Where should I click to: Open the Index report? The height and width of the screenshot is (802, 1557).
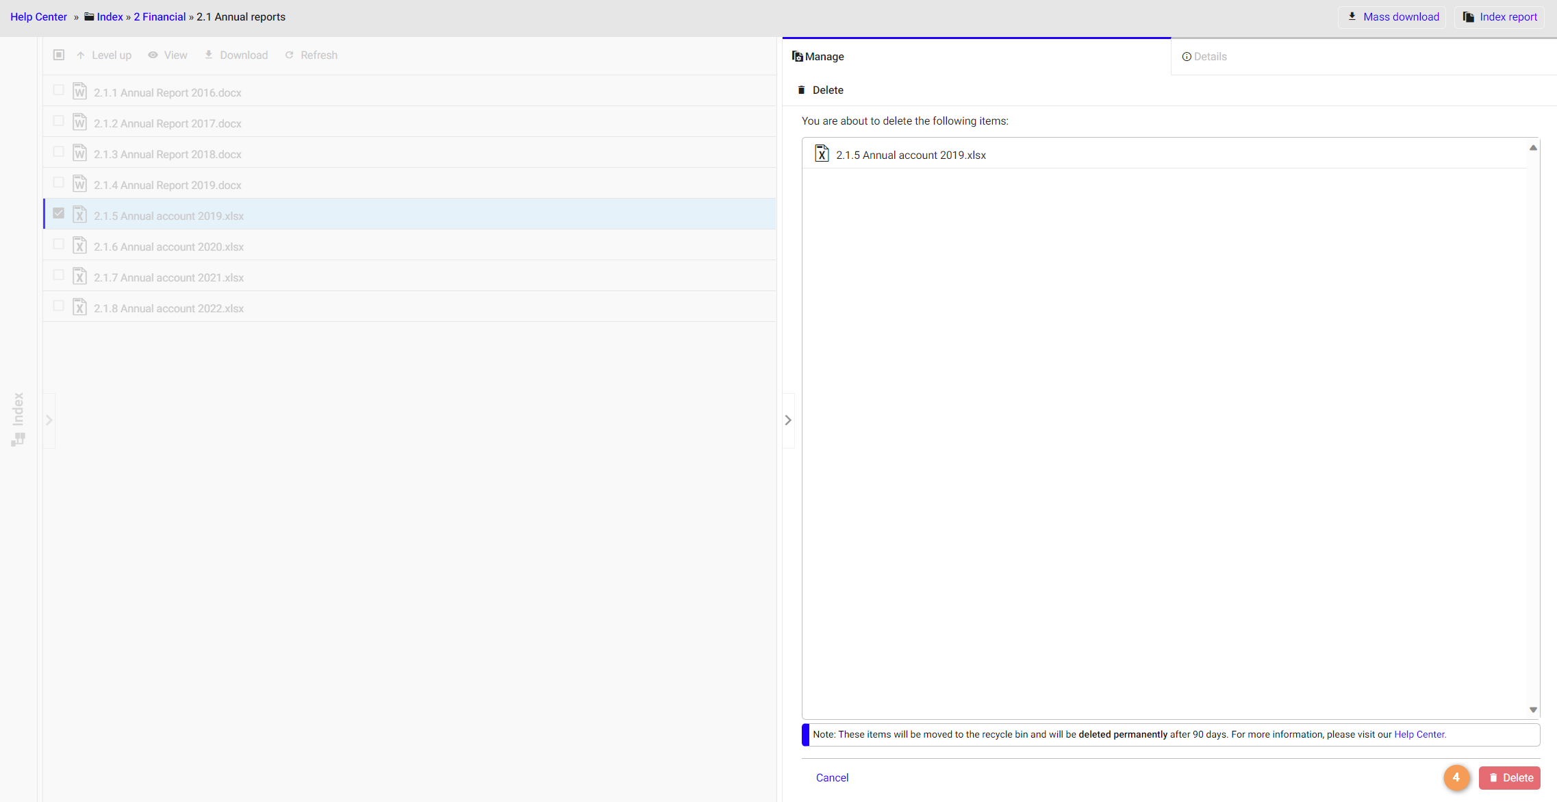(1499, 16)
